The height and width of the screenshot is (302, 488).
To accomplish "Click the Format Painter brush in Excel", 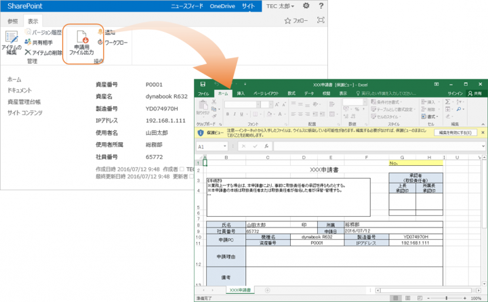I will pos(213,116).
